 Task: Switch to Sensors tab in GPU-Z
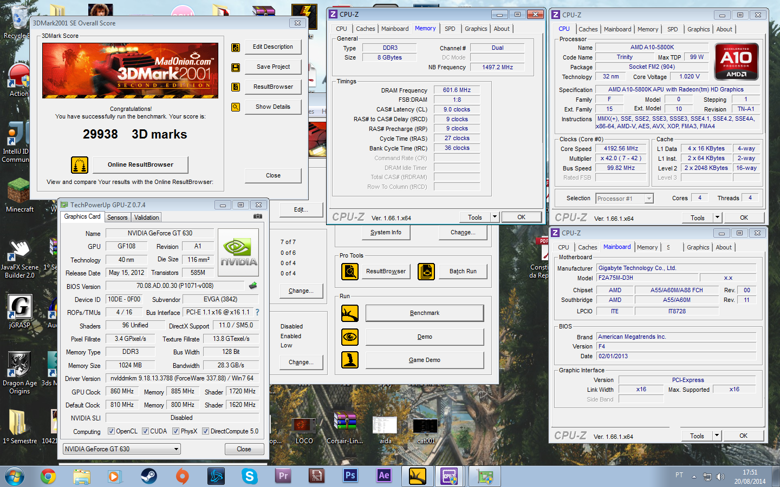[x=118, y=218]
